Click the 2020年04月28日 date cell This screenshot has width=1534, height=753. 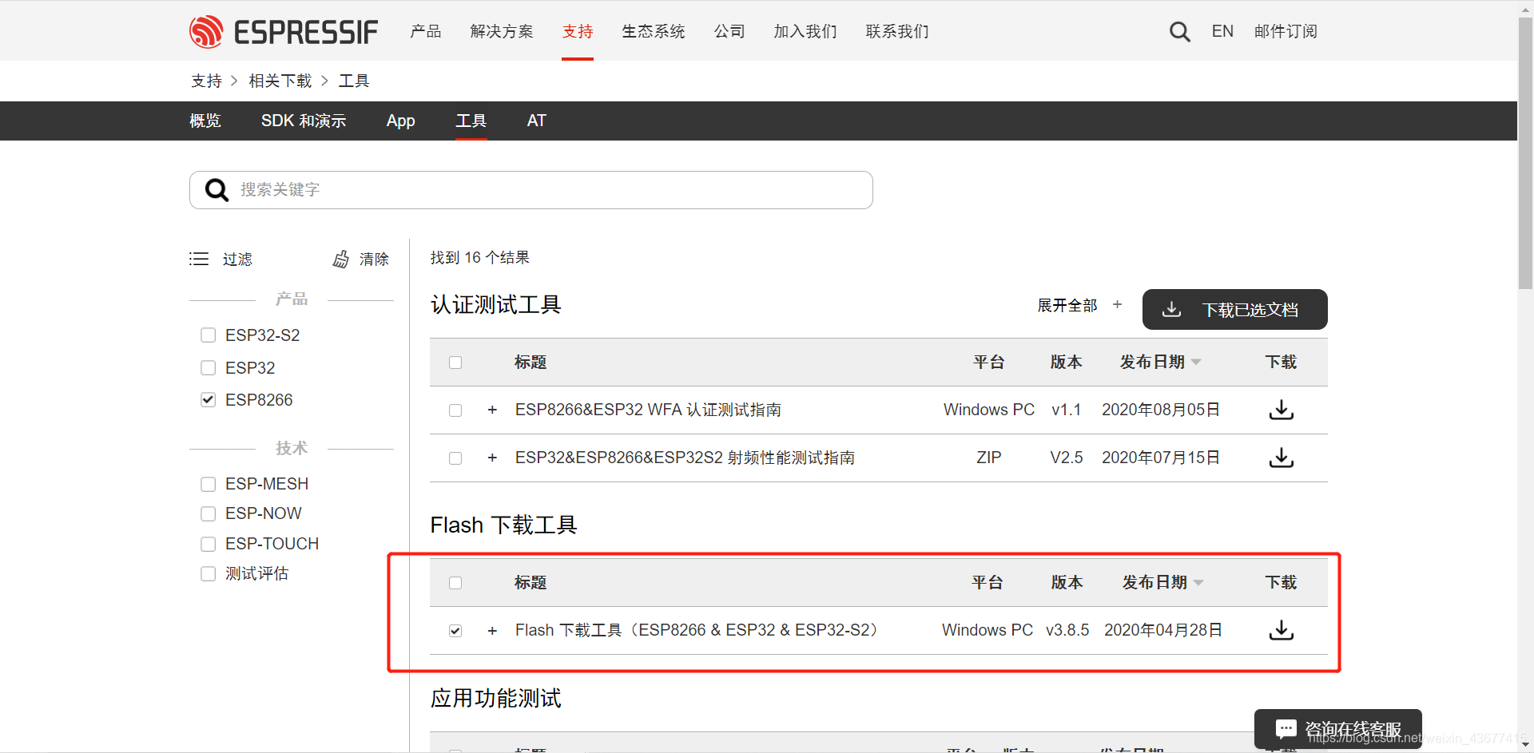[1163, 630]
